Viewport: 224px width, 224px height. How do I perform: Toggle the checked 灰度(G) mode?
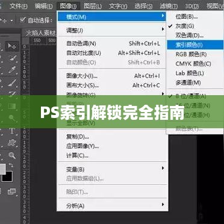[x=195, y=26]
